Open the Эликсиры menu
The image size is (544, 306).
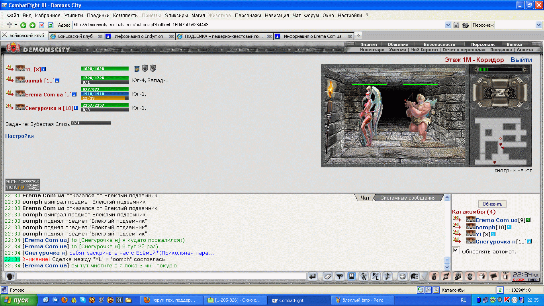(x=176, y=16)
